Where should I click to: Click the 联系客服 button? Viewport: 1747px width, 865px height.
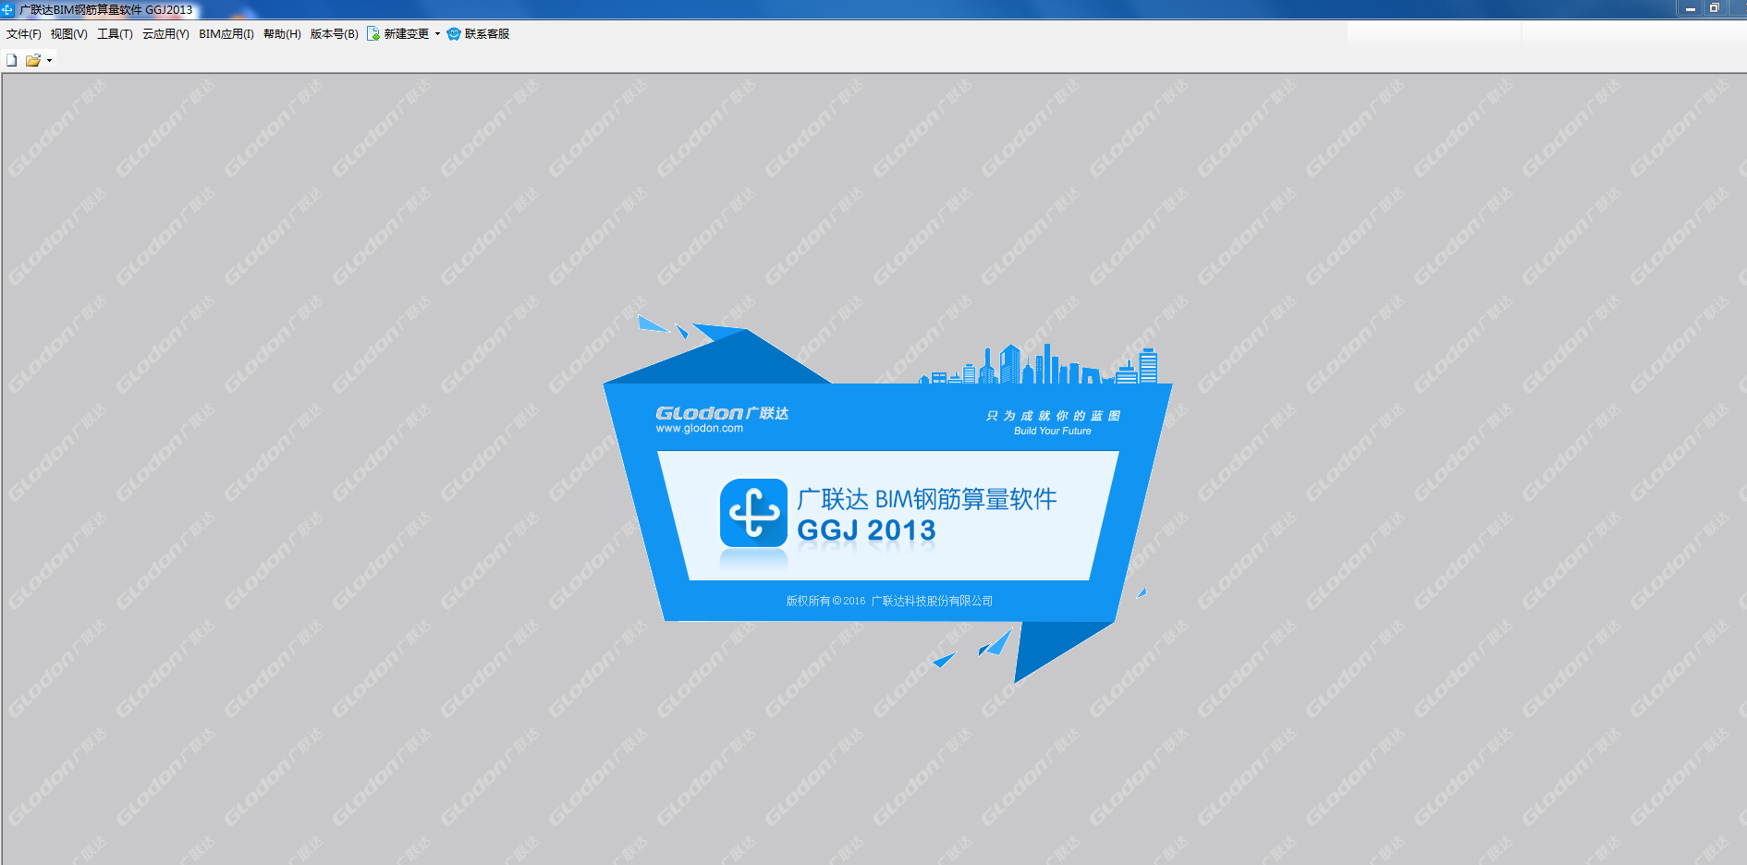pyautogui.click(x=478, y=34)
